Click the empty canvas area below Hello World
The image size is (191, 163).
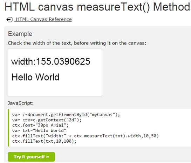point(55,89)
